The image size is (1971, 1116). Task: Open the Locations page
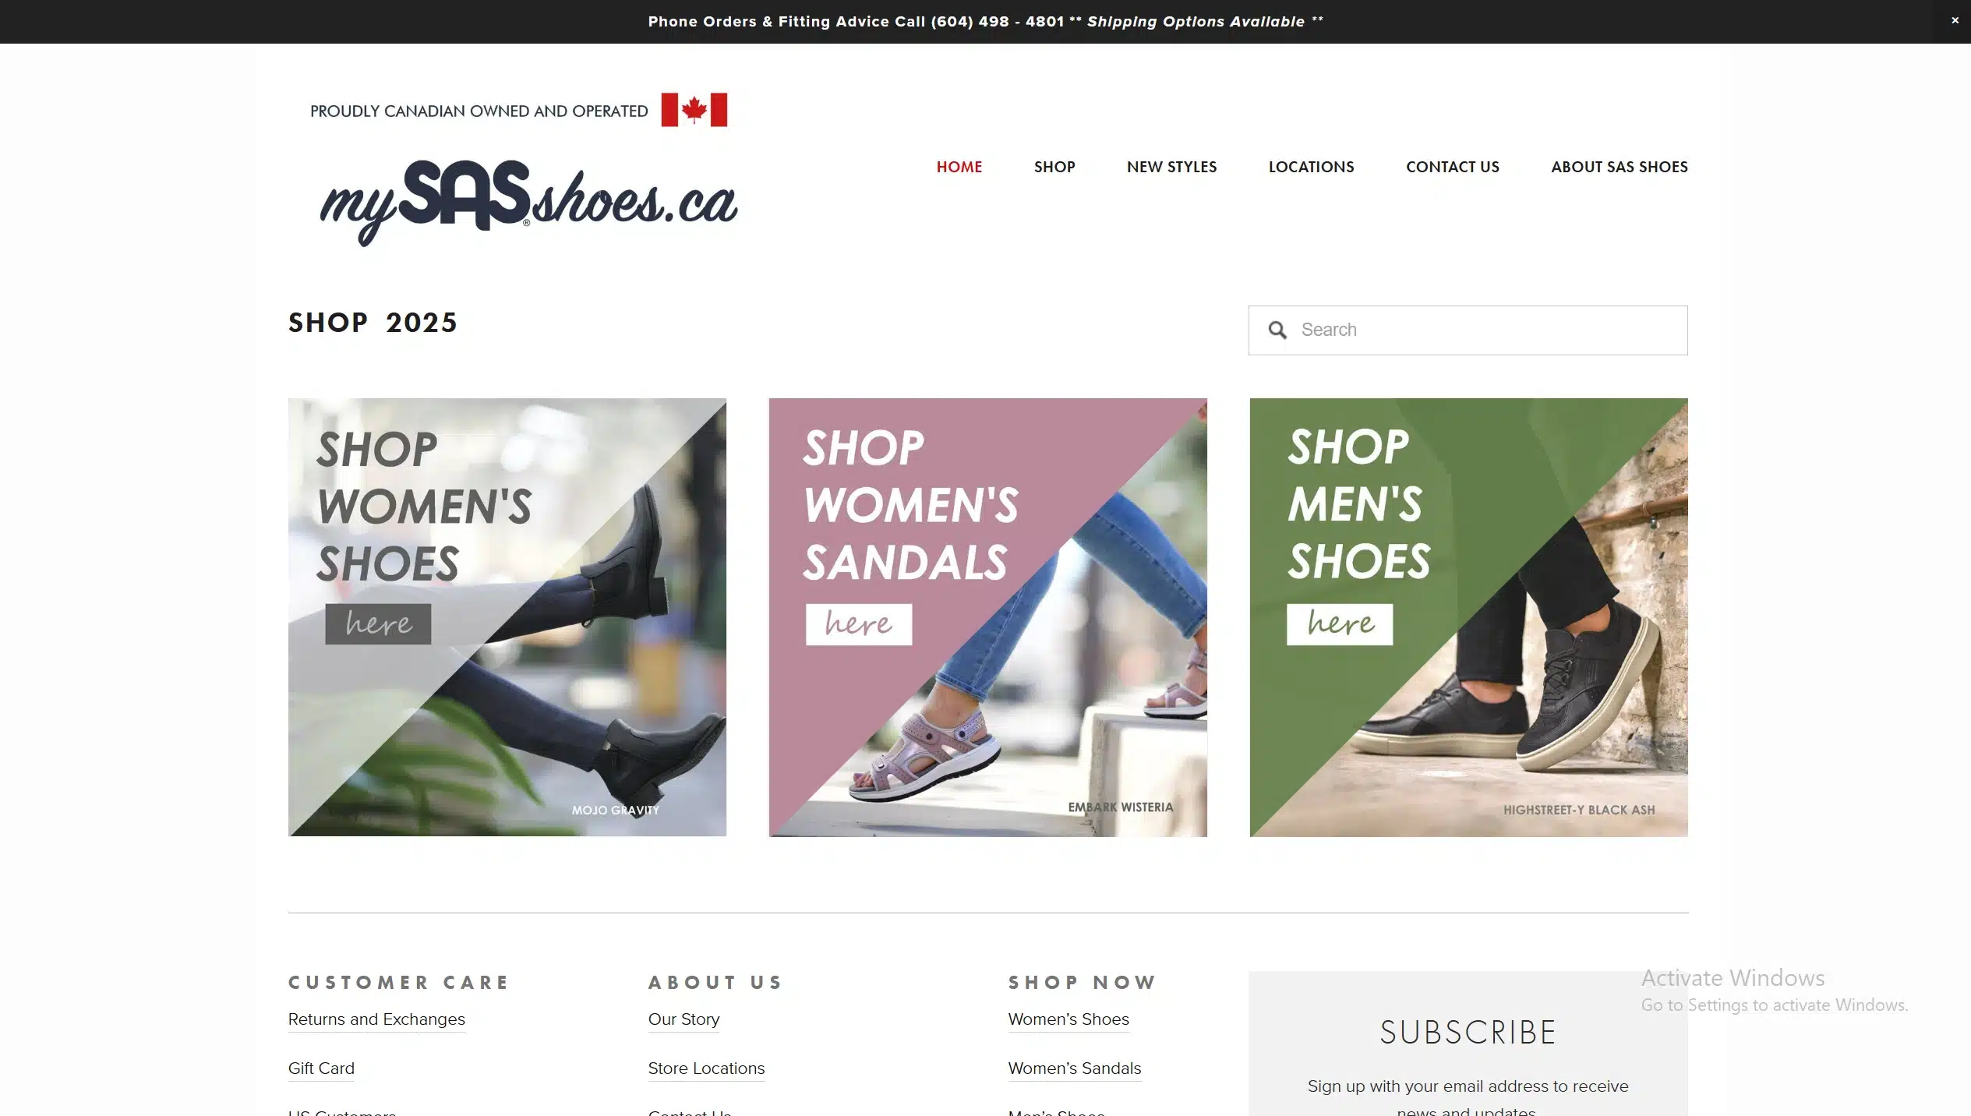[x=1311, y=167]
